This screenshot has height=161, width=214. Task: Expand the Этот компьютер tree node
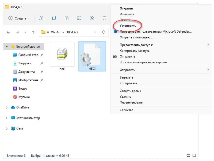click(7, 118)
